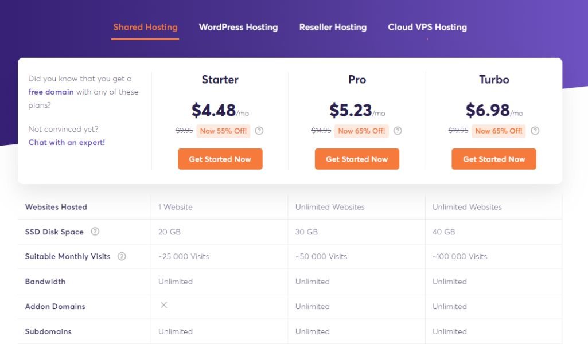The width and height of the screenshot is (588, 344).
Task: Click the Turbo plan heading
Action: point(494,80)
